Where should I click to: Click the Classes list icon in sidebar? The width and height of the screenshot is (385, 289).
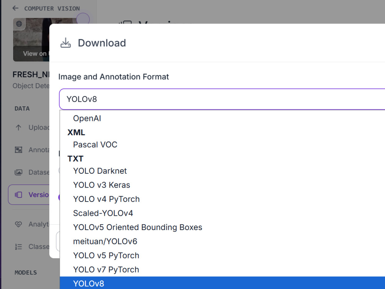pos(18,247)
